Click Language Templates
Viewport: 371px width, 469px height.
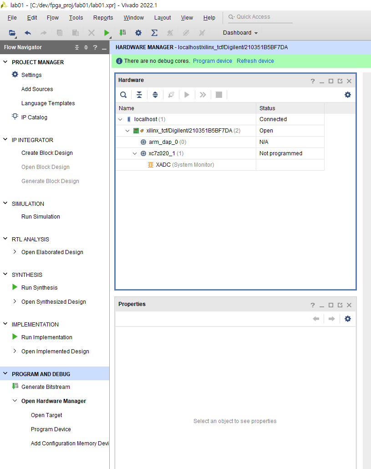(48, 103)
